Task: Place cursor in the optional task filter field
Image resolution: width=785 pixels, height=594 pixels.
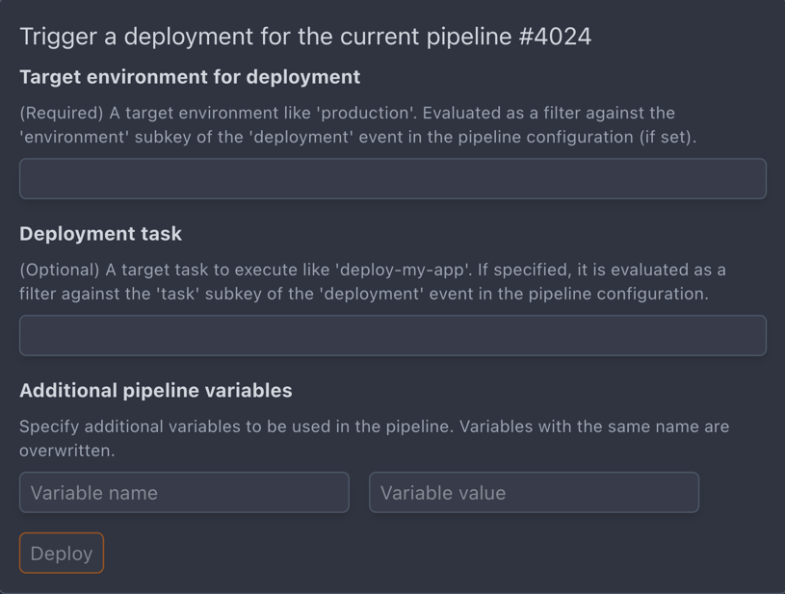Action: (392, 335)
